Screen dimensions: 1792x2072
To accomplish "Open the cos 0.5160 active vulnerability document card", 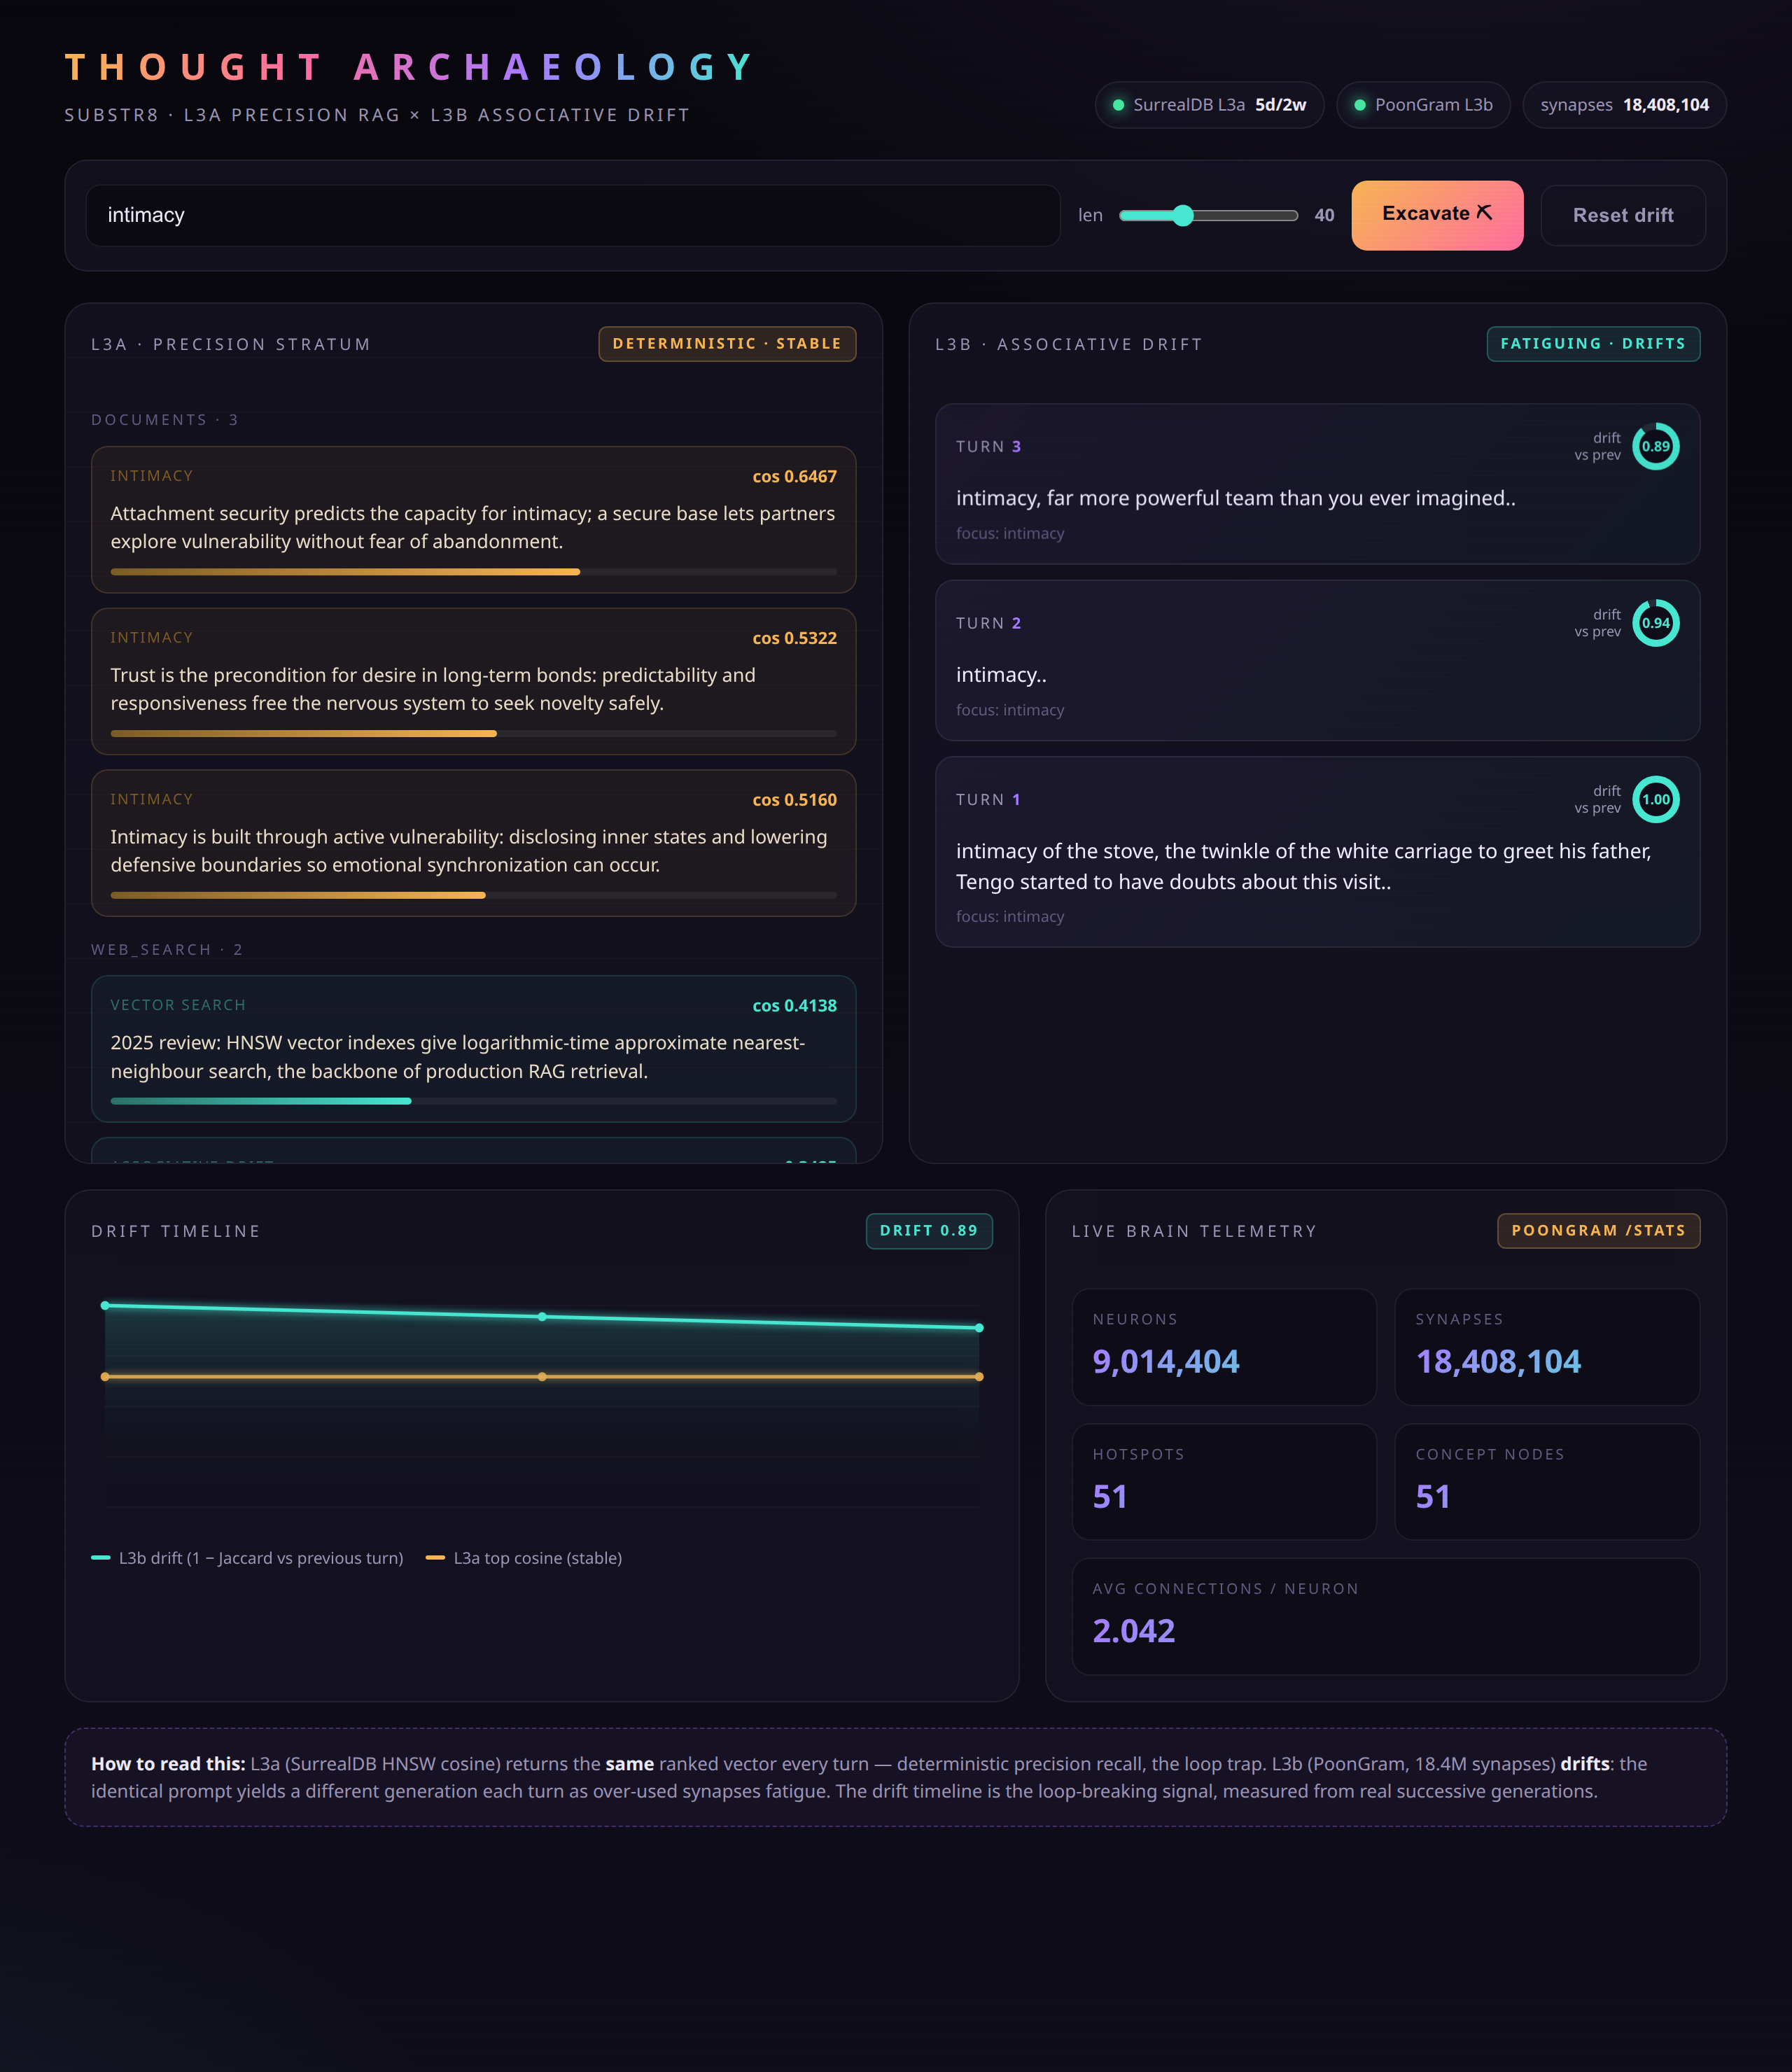I will [473, 843].
